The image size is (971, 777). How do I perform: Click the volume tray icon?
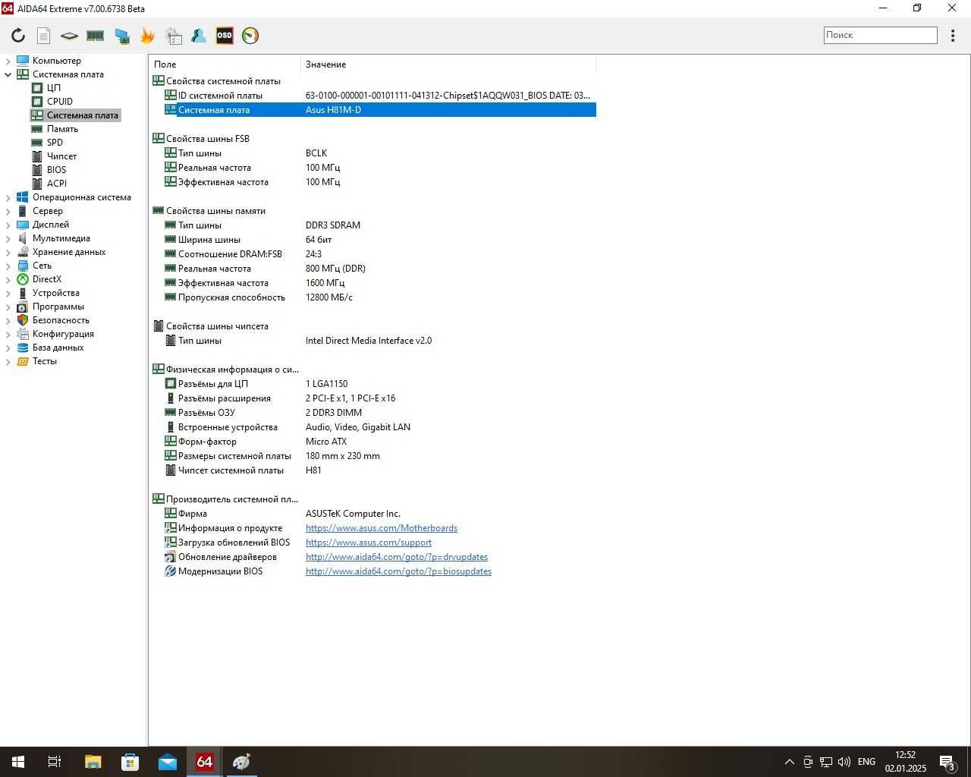[844, 762]
